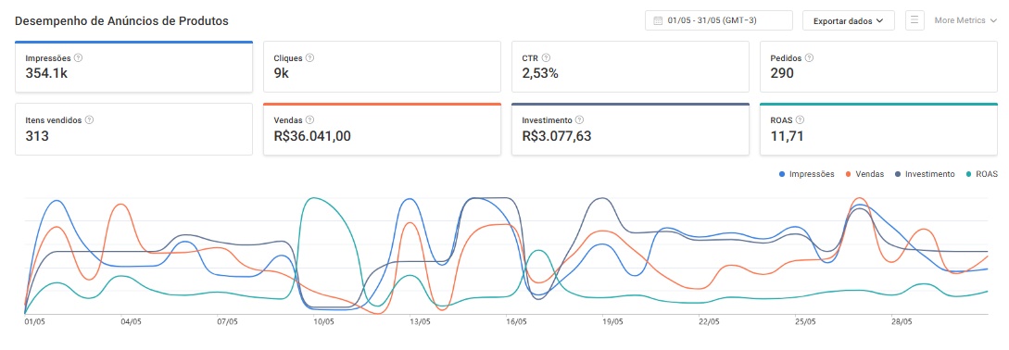Screen dimensions: 1009x350
Task: Select the Itens vendidos metric card
Action: pos(133,130)
